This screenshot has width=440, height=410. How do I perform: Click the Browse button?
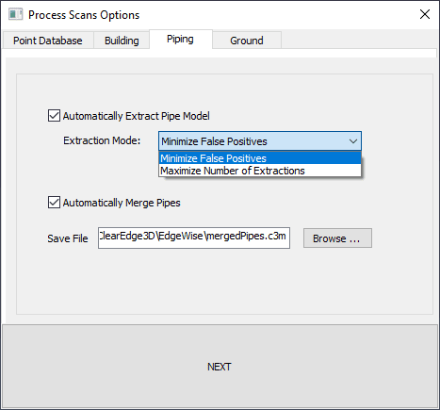click(x=337, y=238)
